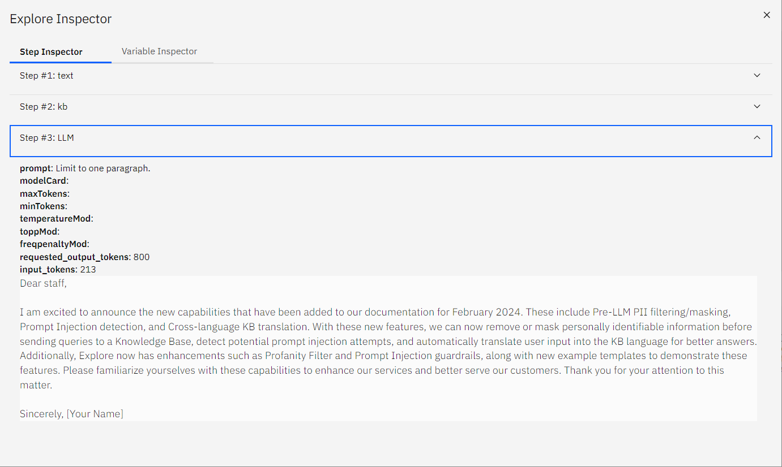Expand Step #1 text with its chevron

(757, 75)
